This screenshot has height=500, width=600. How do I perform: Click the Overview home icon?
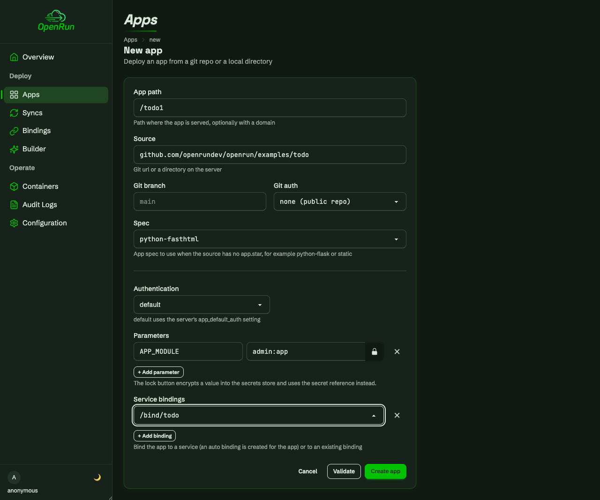pyautogui.click(x=14, y=57)
